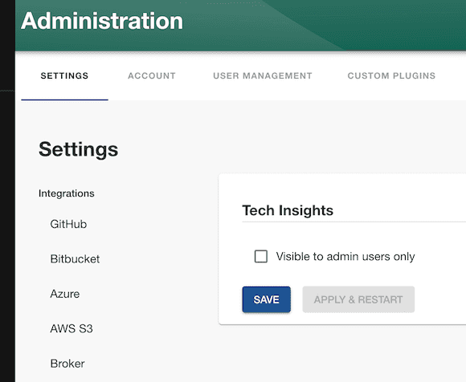Image resolution: width=466 pixels, height=382 pixels.
Task: Open the User Management tab
Action: coord(263,75)
